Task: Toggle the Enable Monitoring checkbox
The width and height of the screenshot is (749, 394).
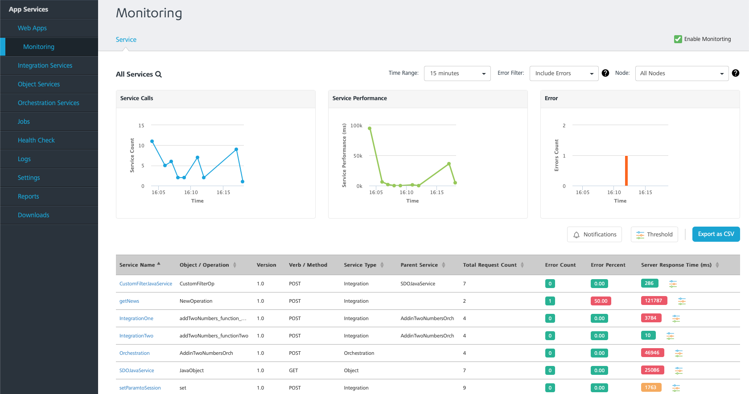Action: (678, 39)
